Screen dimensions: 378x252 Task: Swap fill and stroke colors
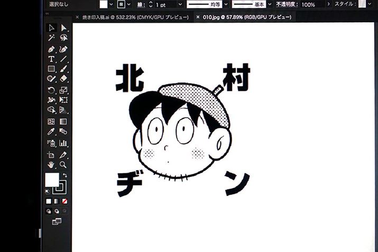64,175
